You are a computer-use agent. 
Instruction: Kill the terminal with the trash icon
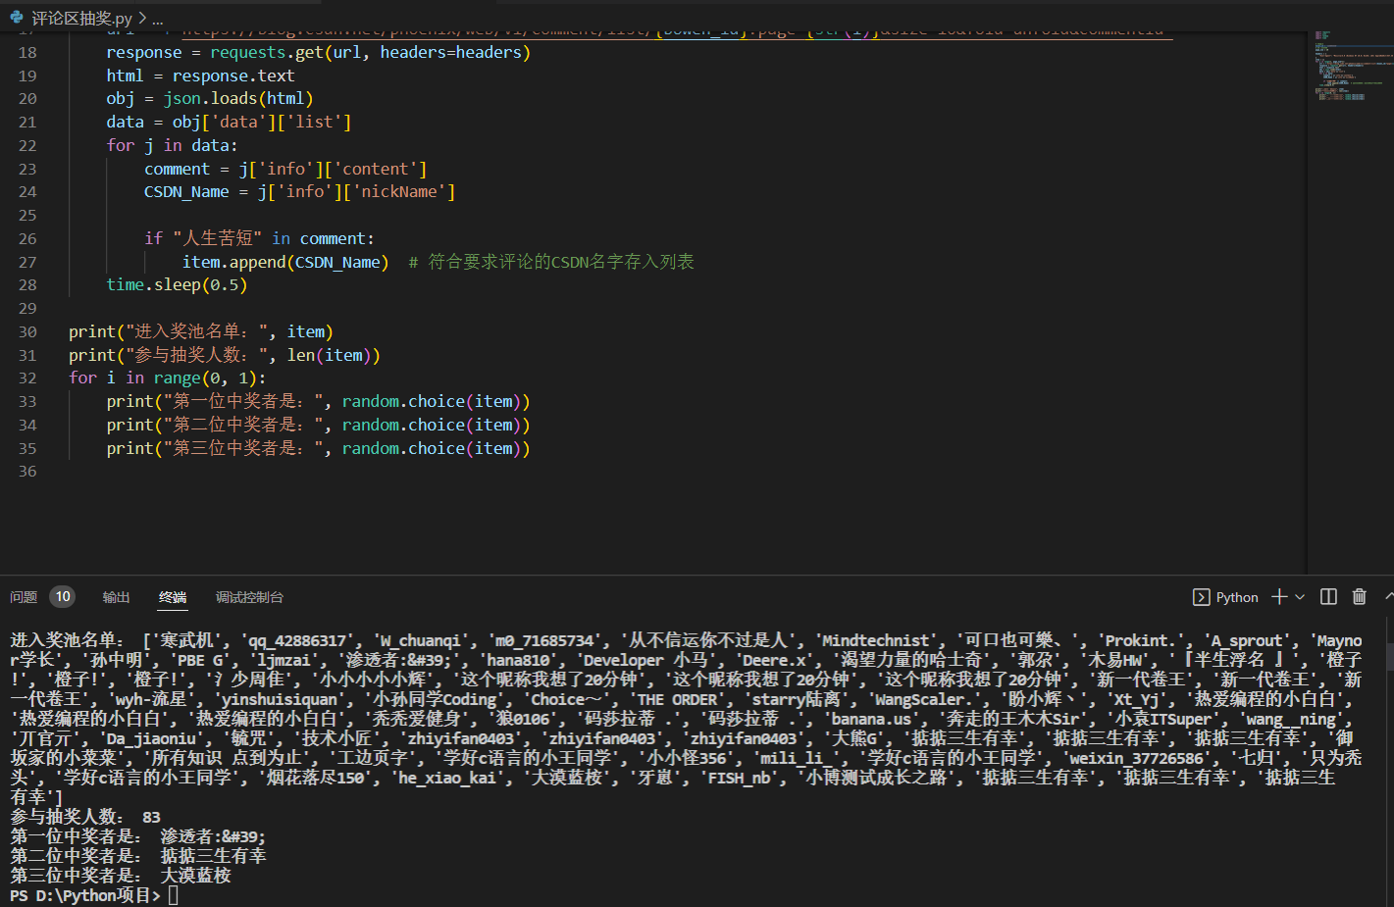click(x=1360, y=597)
